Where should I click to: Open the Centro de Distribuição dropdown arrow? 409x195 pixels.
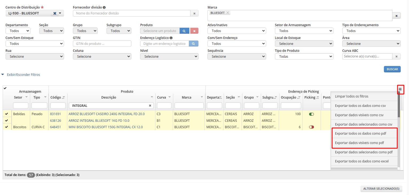point(60,13)
